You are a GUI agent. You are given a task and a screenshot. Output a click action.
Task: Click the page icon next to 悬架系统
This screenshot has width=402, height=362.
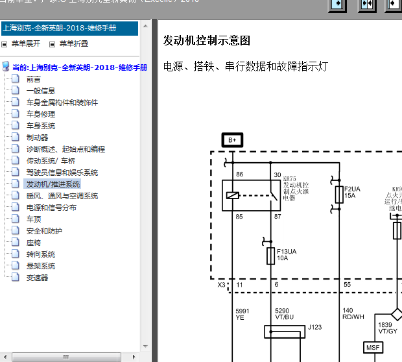(x=16, y=265)
